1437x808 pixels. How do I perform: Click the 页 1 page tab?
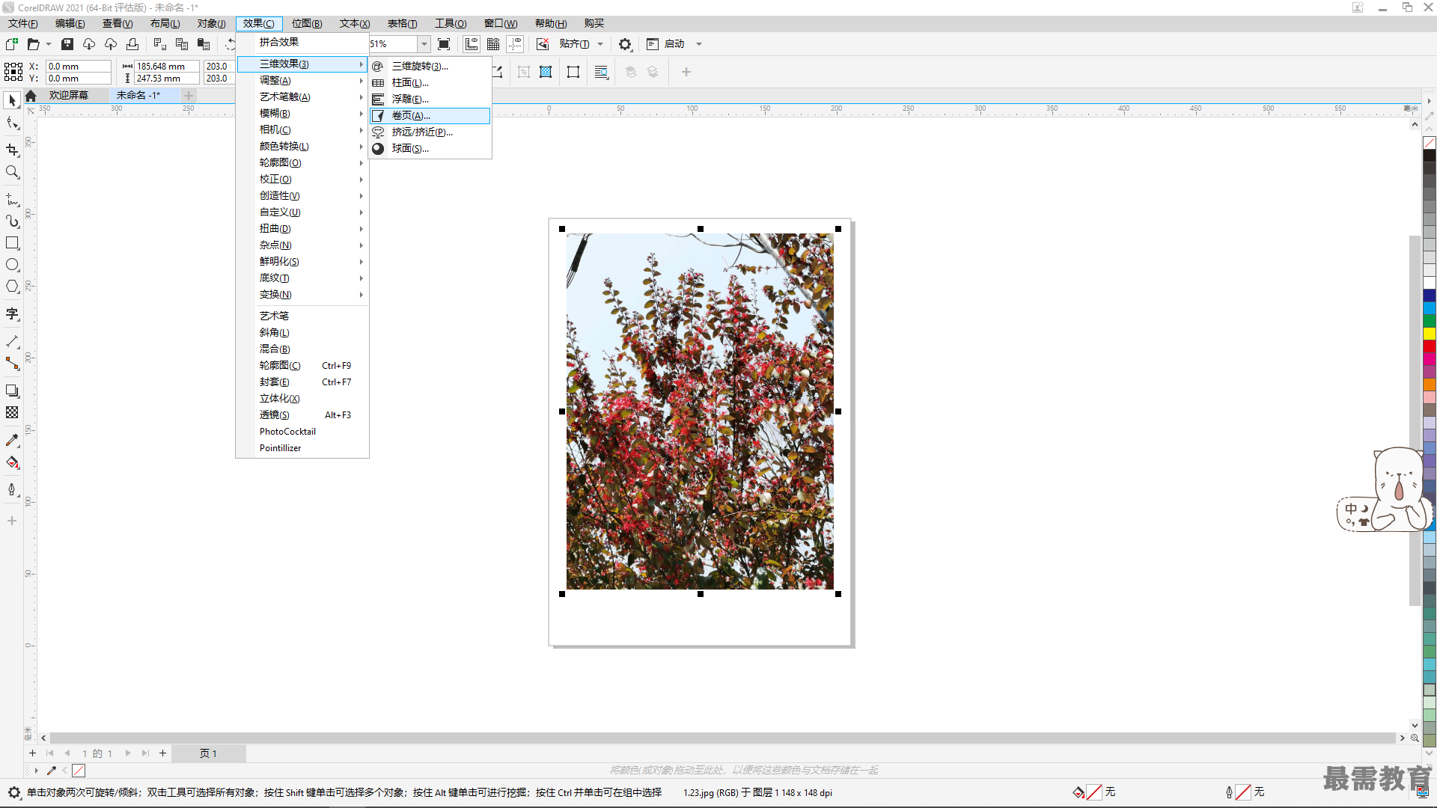click(208, 753)
